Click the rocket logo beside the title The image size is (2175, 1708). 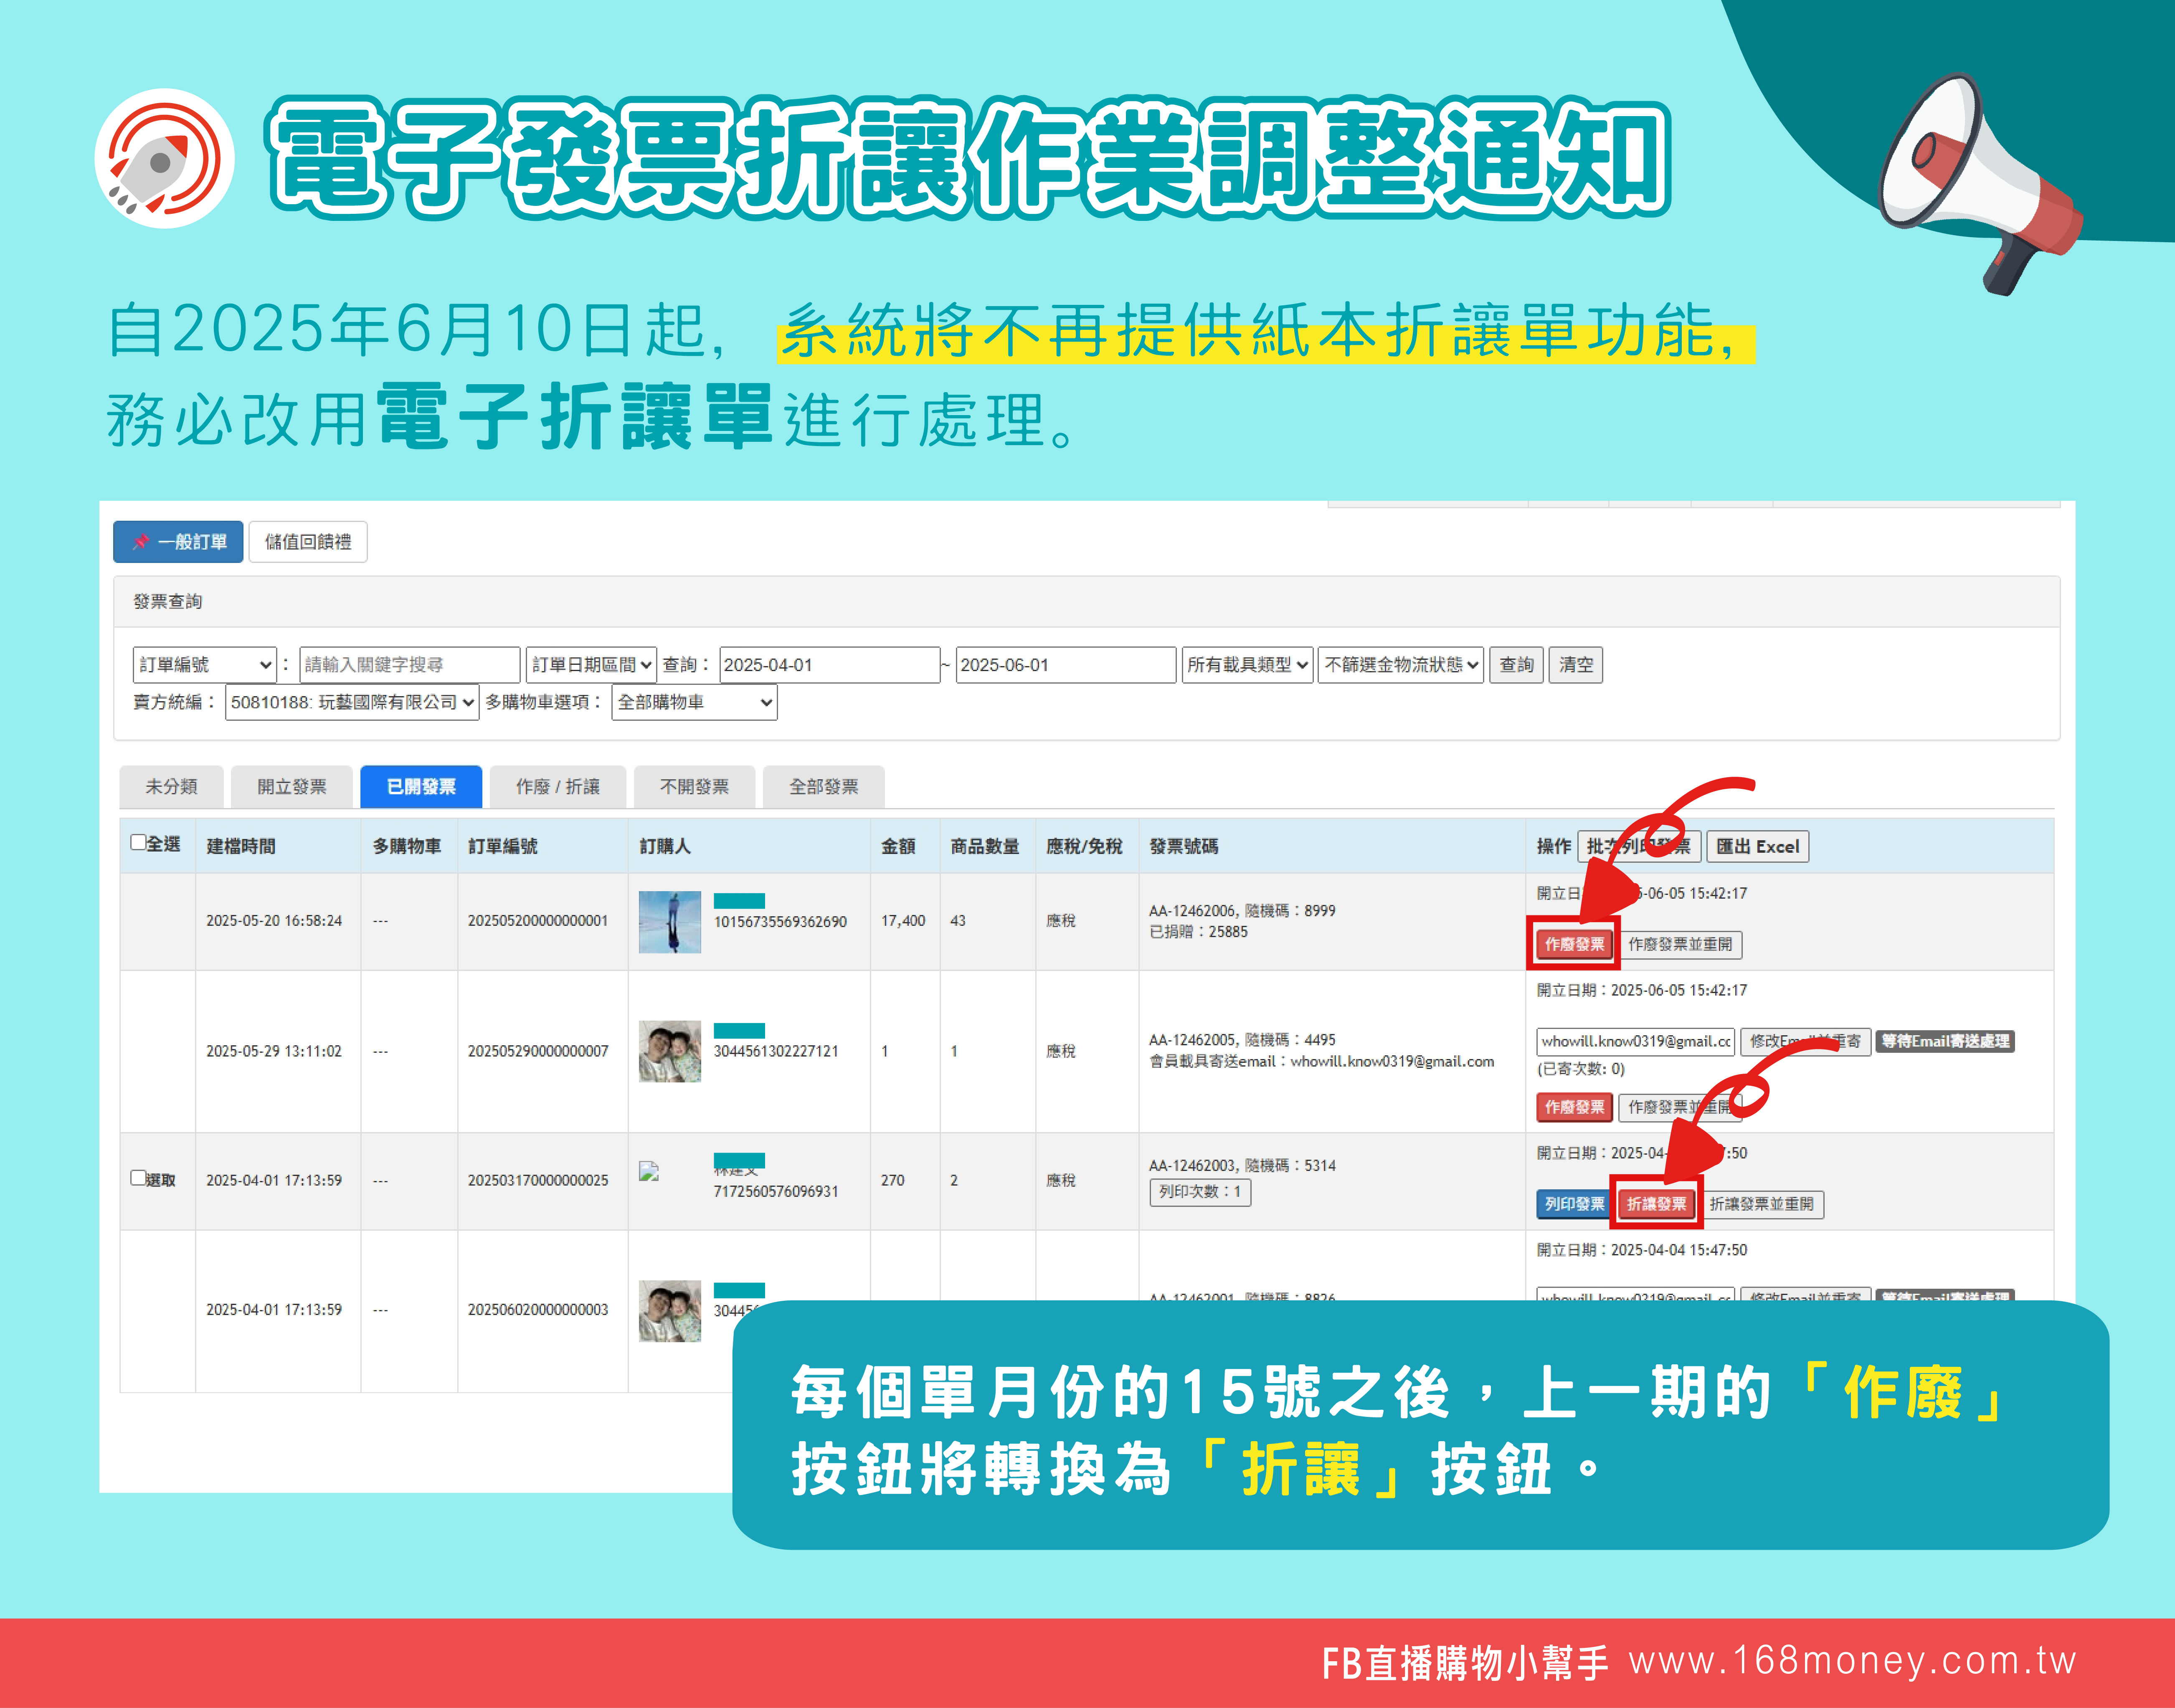point(165,158)
